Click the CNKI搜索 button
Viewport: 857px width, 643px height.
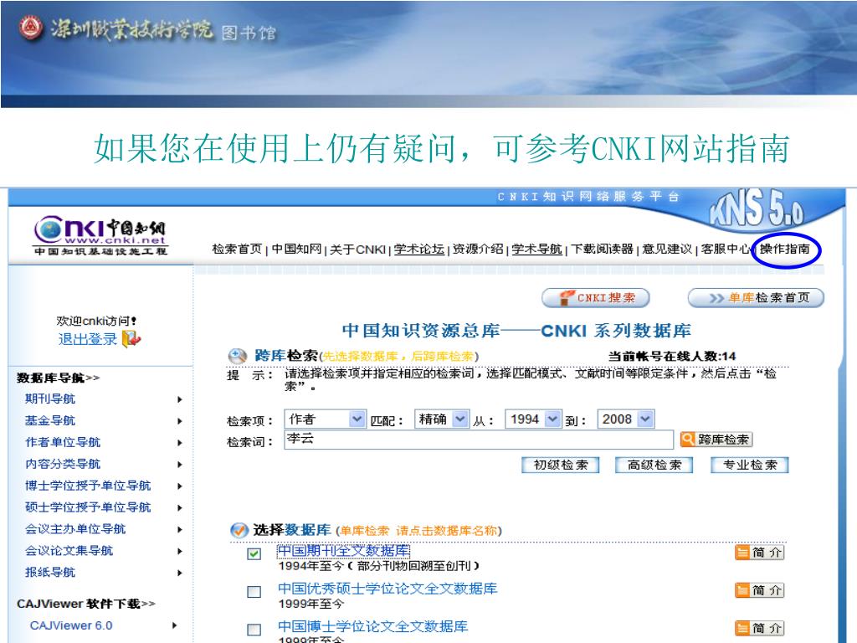click(596, 298)
